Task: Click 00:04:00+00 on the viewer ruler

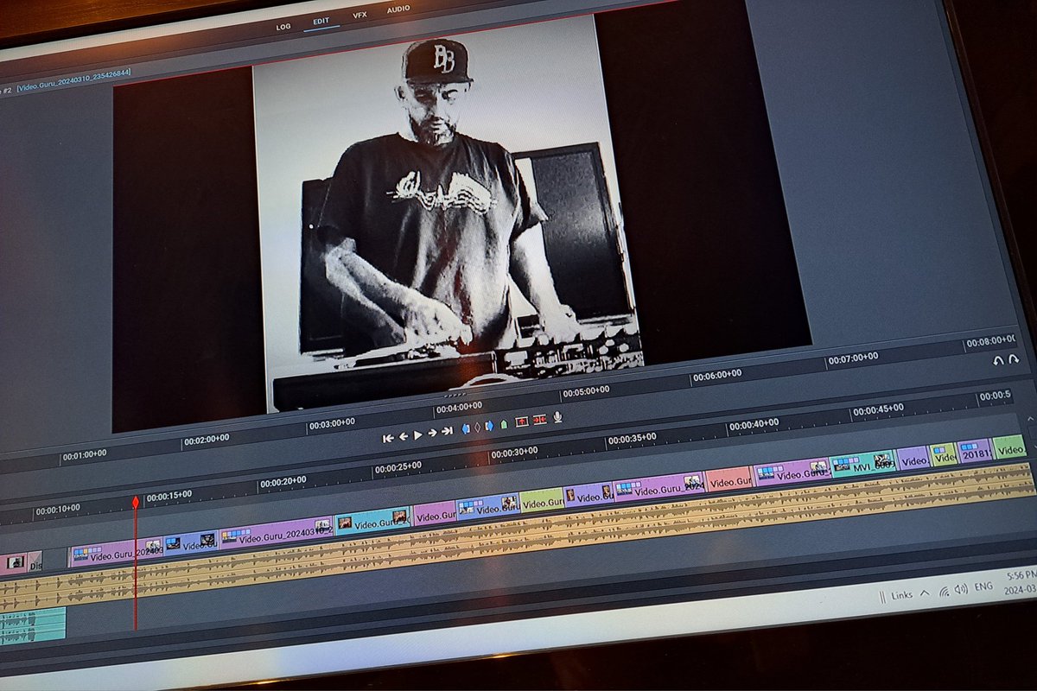Action: click(459, 407)
